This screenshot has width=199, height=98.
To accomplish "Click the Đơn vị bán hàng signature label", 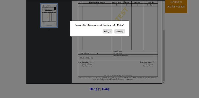I will click(145, 62).
